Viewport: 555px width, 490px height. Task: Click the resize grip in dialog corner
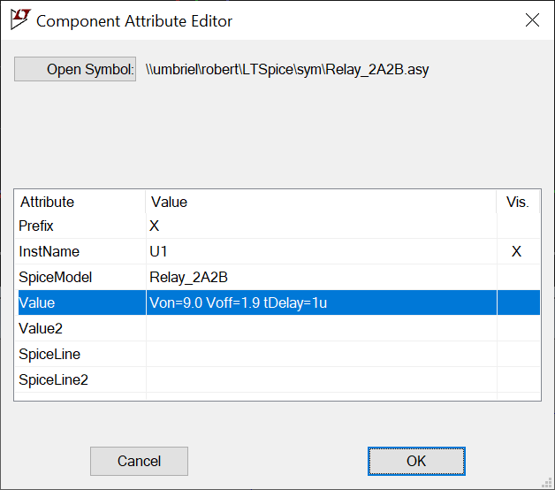click(x=547, y=483)
